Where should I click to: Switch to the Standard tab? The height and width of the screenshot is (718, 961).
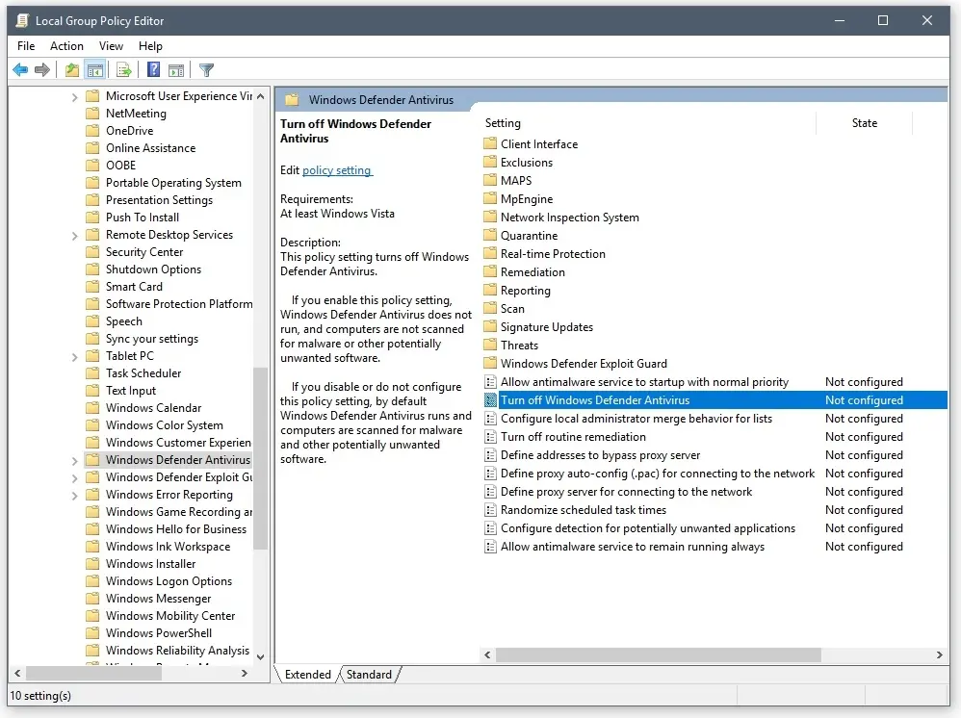tap(369, 675)
